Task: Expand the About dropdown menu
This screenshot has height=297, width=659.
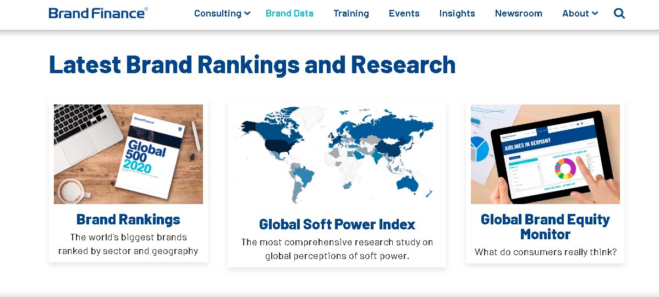Action: (580, 13)
